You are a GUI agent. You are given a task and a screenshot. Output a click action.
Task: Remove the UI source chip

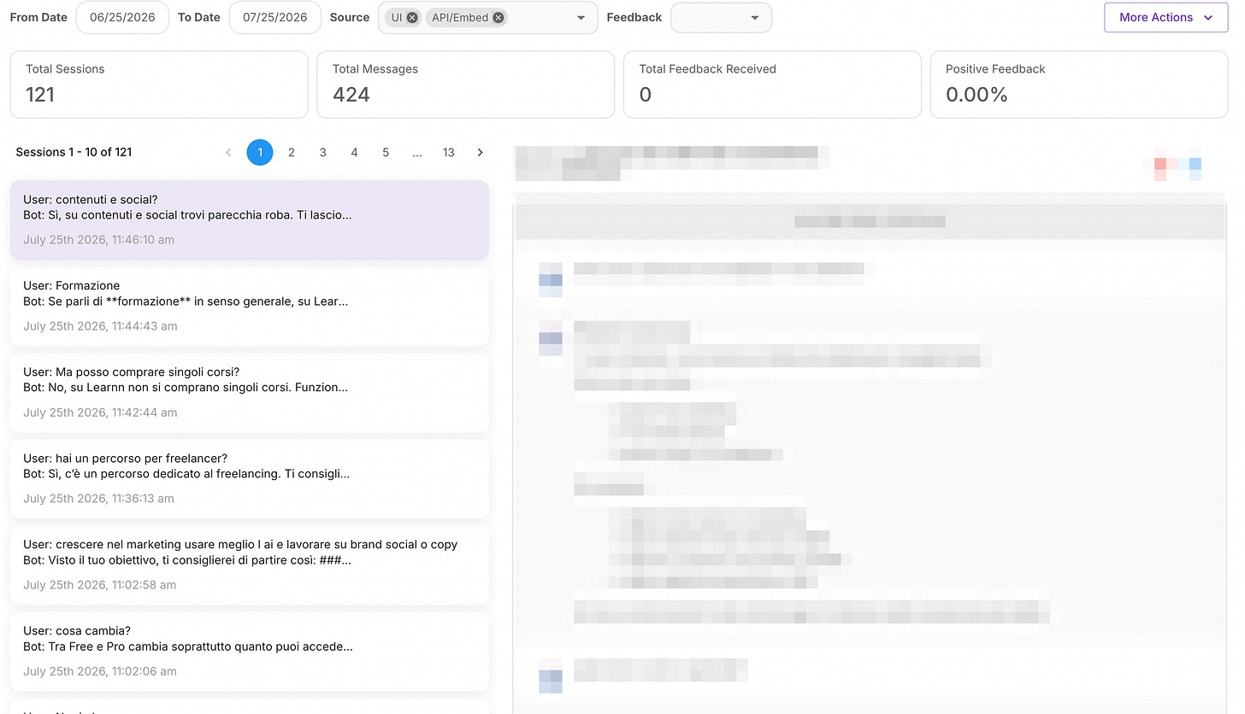(x=412, y=17)
